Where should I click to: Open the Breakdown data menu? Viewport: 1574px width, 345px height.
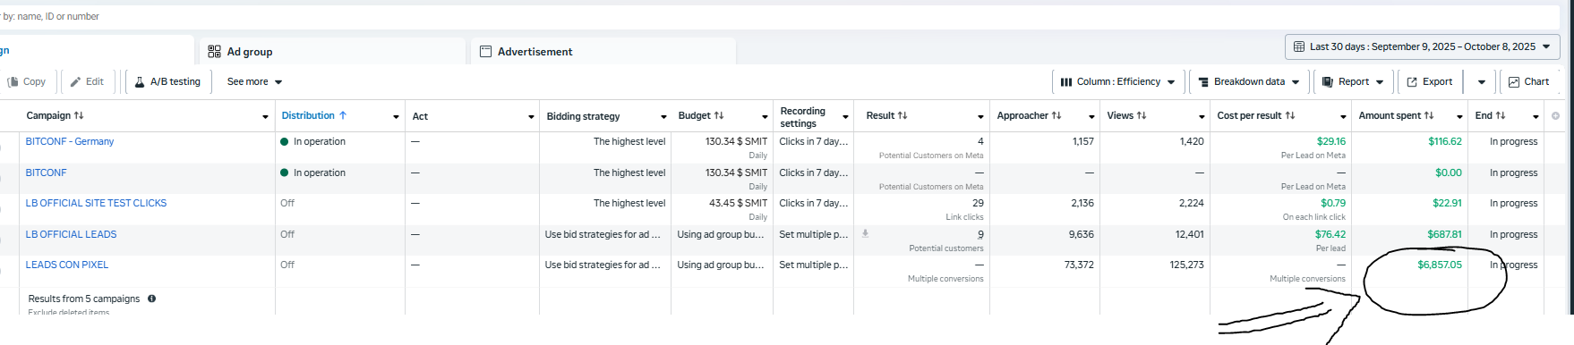(1249, 81)
